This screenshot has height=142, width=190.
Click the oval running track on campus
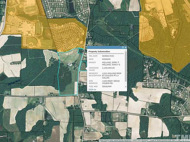click(x=38, y=29)
